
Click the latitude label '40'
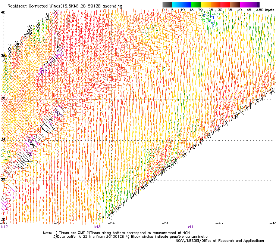pyautogui.click(x=3, y=12)
